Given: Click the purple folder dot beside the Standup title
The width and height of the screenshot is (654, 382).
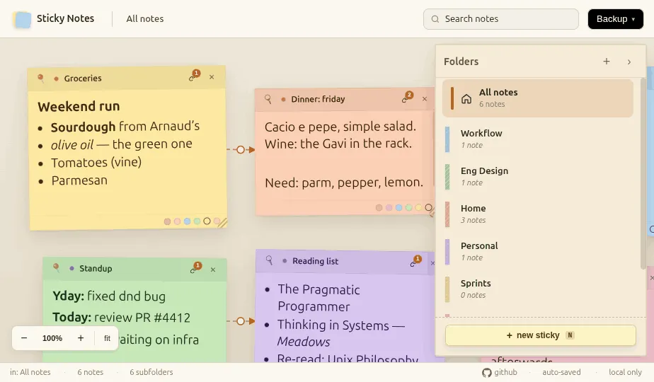Looking at the screenshot, I should click(x=71, y=269).
